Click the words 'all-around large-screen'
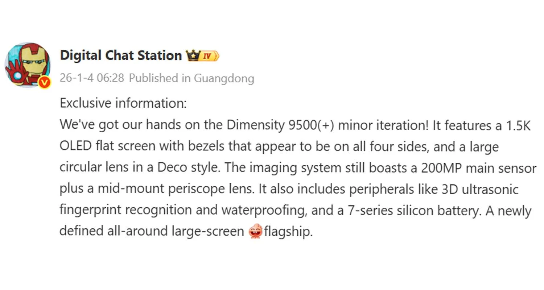 point(184,232)
